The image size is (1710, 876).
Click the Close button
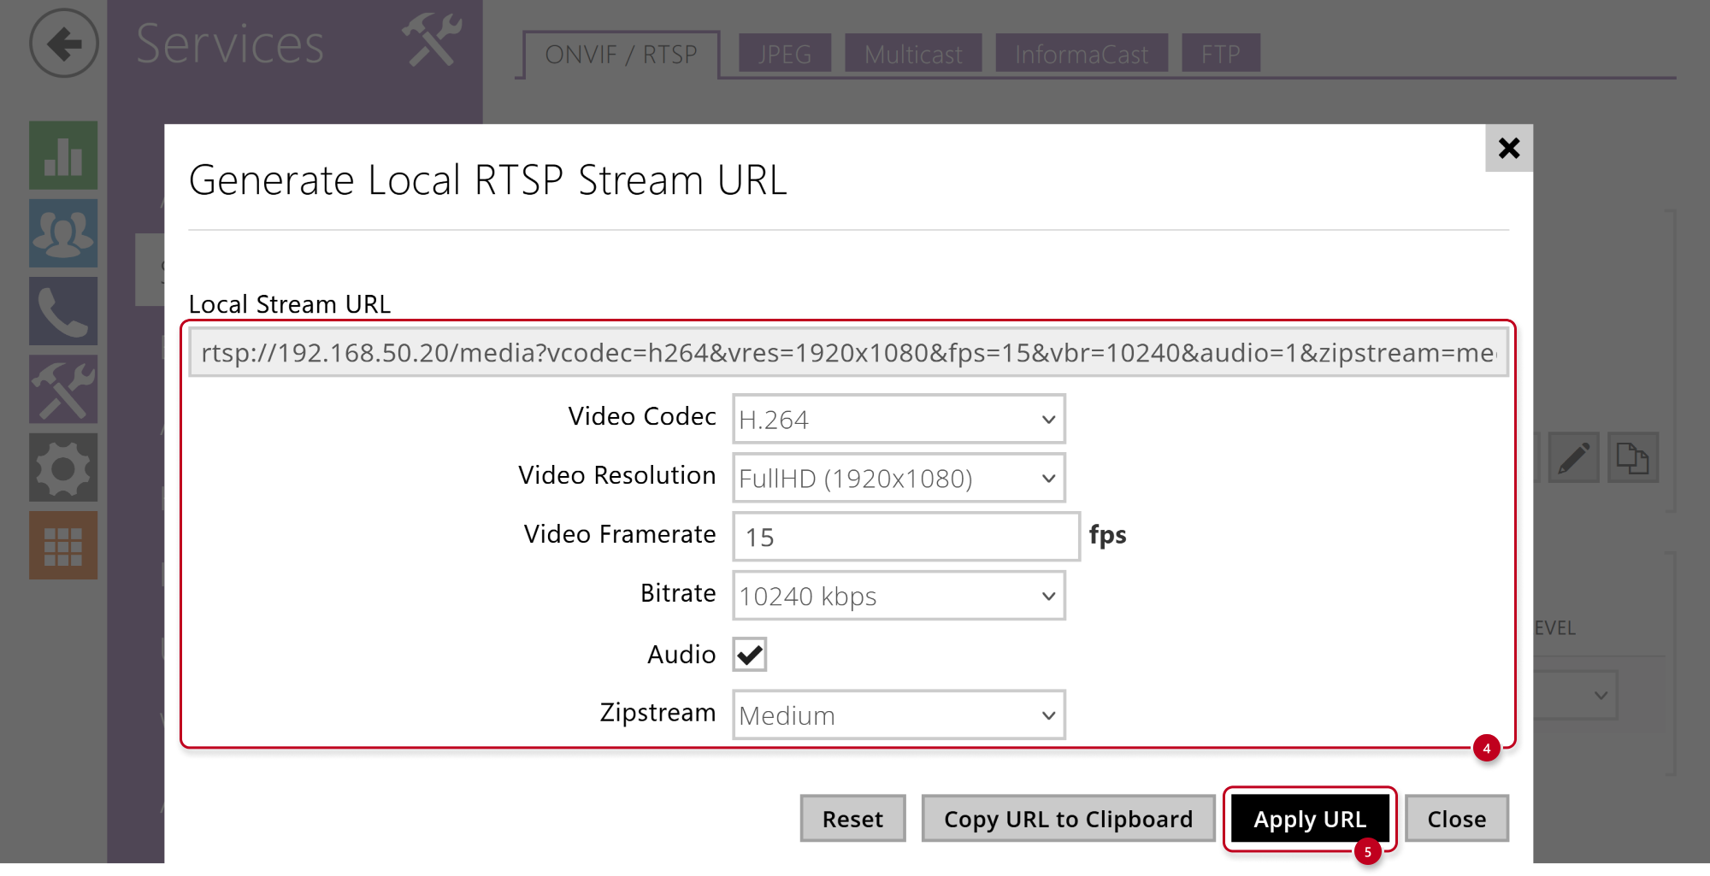[1457, 819]
